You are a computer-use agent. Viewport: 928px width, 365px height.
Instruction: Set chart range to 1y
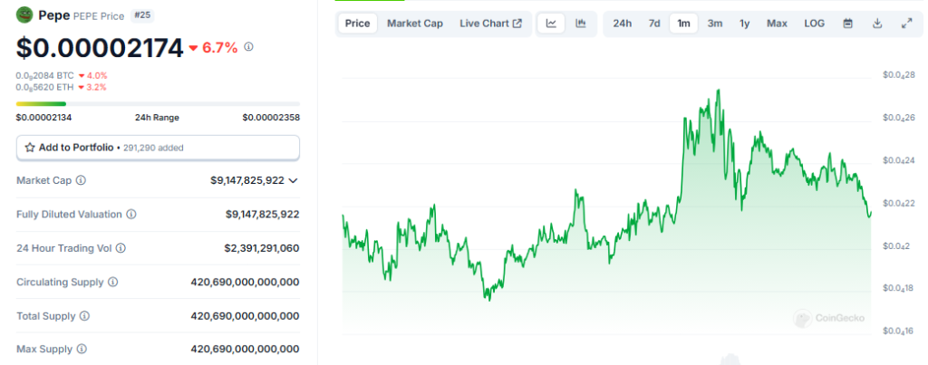744,24
